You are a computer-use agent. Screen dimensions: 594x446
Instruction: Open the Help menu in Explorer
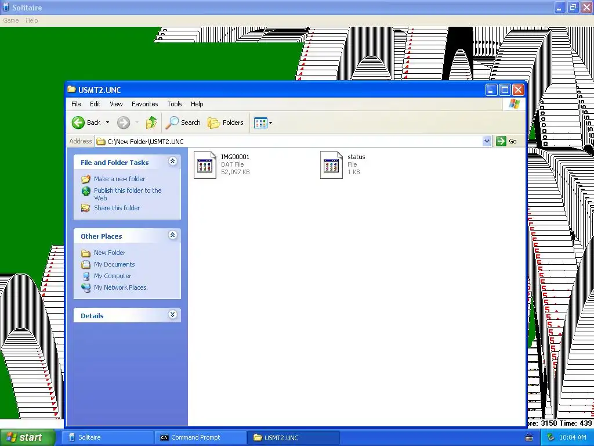click(x=197, y=104)
